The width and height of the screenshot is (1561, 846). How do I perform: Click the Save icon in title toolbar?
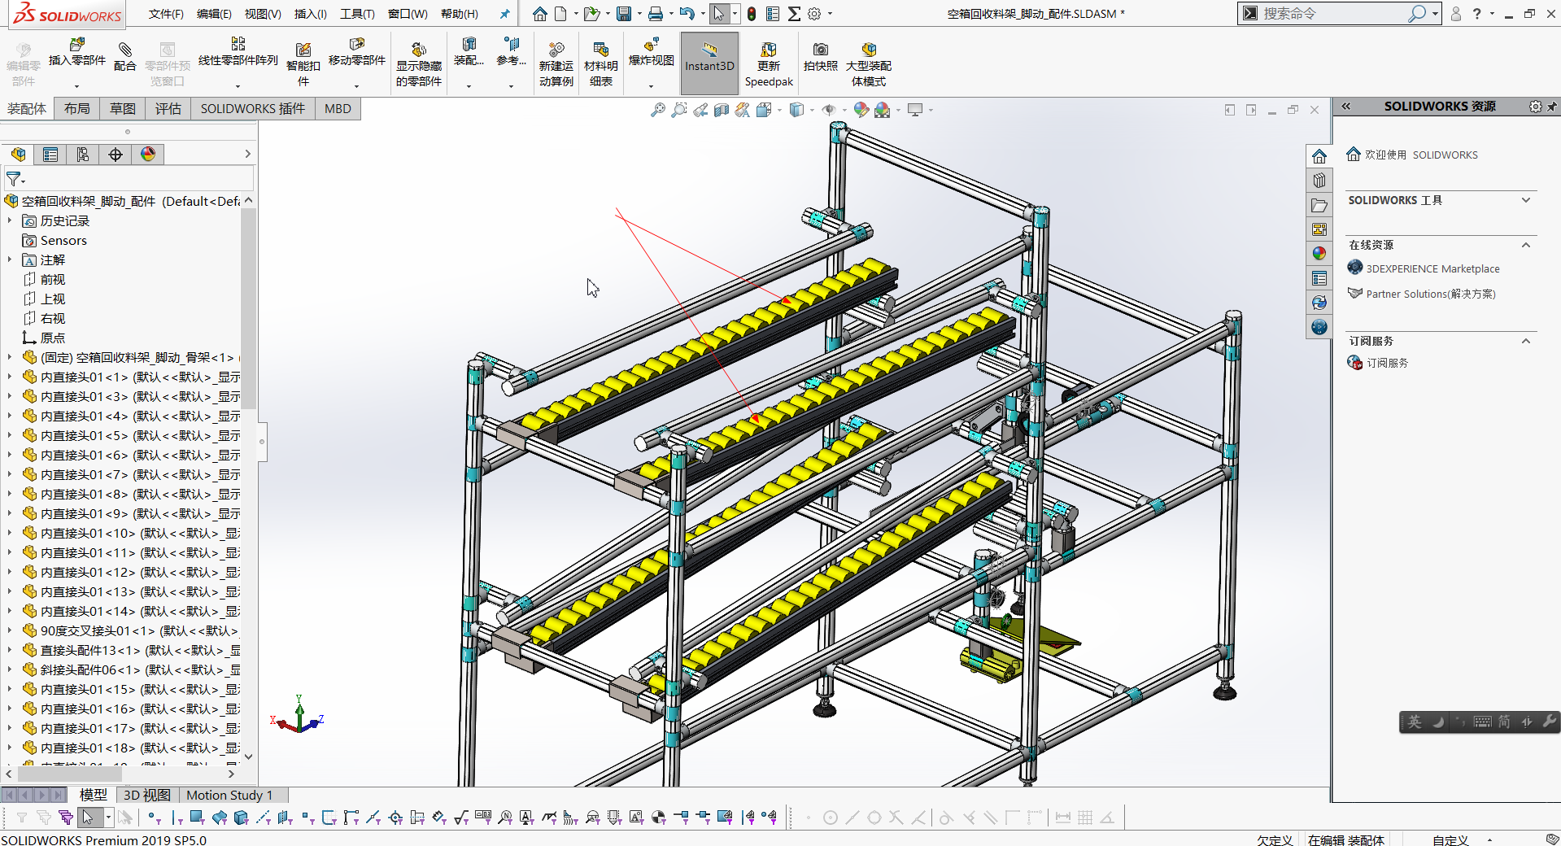624,14
